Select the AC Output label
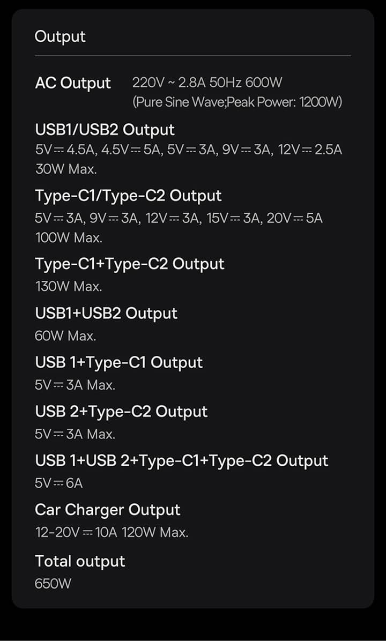The height and width of the screenshot is (641, 386). click(73, 83)
